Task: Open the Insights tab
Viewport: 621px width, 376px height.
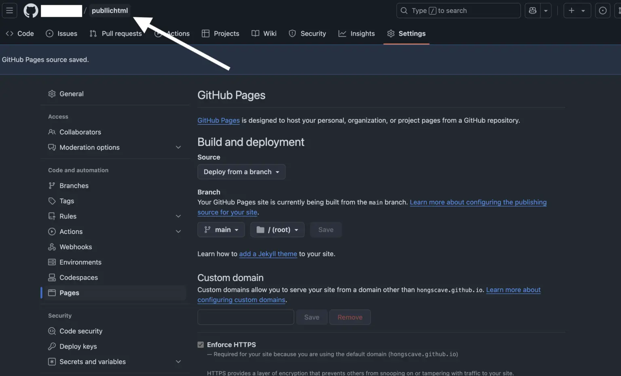Action: [x=356, y=34]
